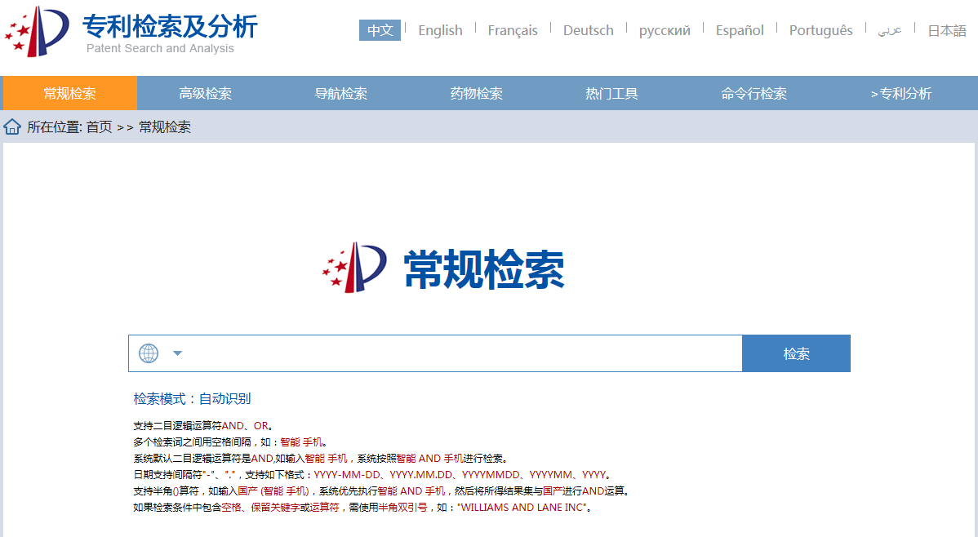The image size is (978, 537).
Task: Click the Patent Search and Analysis subtitle
Action: 160,49
